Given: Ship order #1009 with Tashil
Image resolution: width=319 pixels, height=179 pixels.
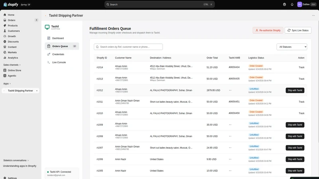Looking at the screenshot, I should [x=295, y=125].
